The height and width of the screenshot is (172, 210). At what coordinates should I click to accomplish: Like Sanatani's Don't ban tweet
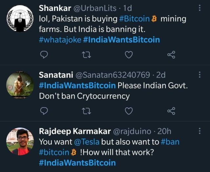129,111
